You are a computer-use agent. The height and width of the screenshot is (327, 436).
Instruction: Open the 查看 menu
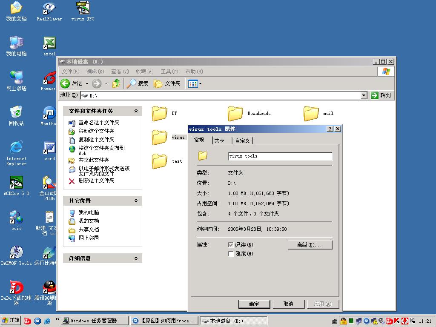(x=120, y=72)
